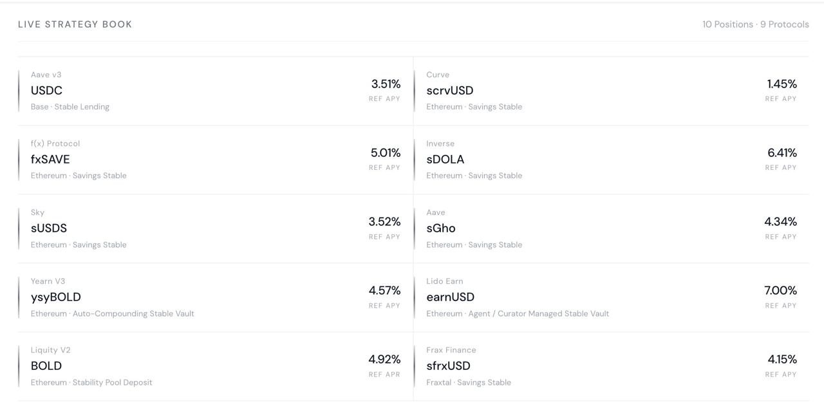824x406 pixels.
Task: Click the 1.45% APY for scrvUSD
Action: tap(782, 84)
